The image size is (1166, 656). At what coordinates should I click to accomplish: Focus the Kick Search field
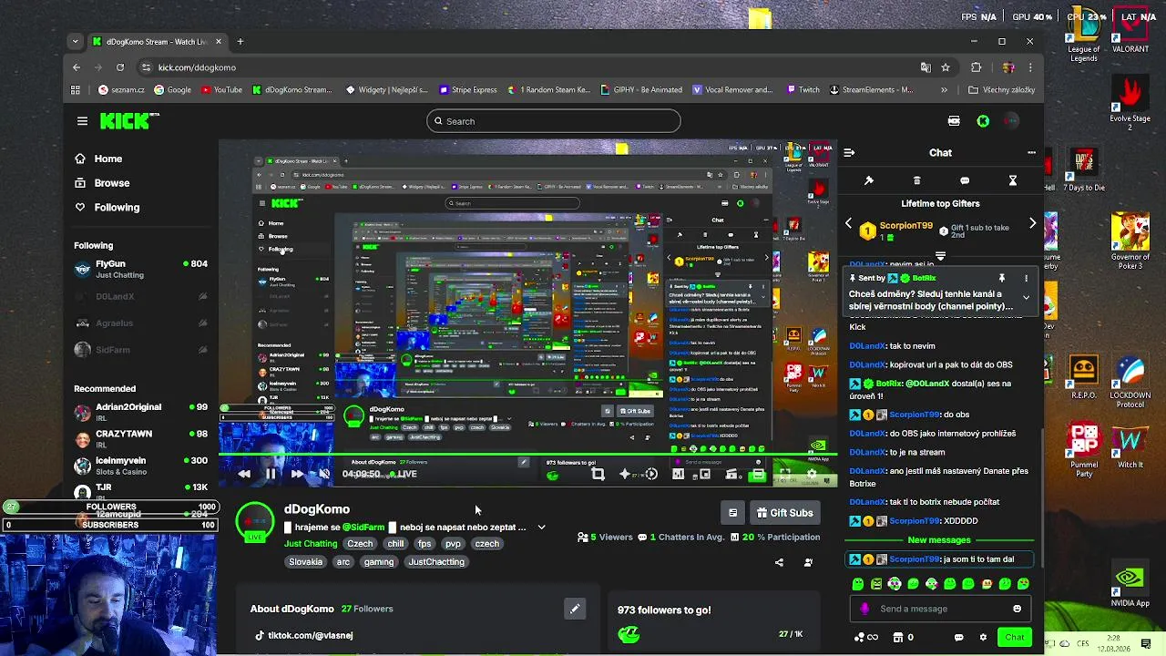[553, 121]
